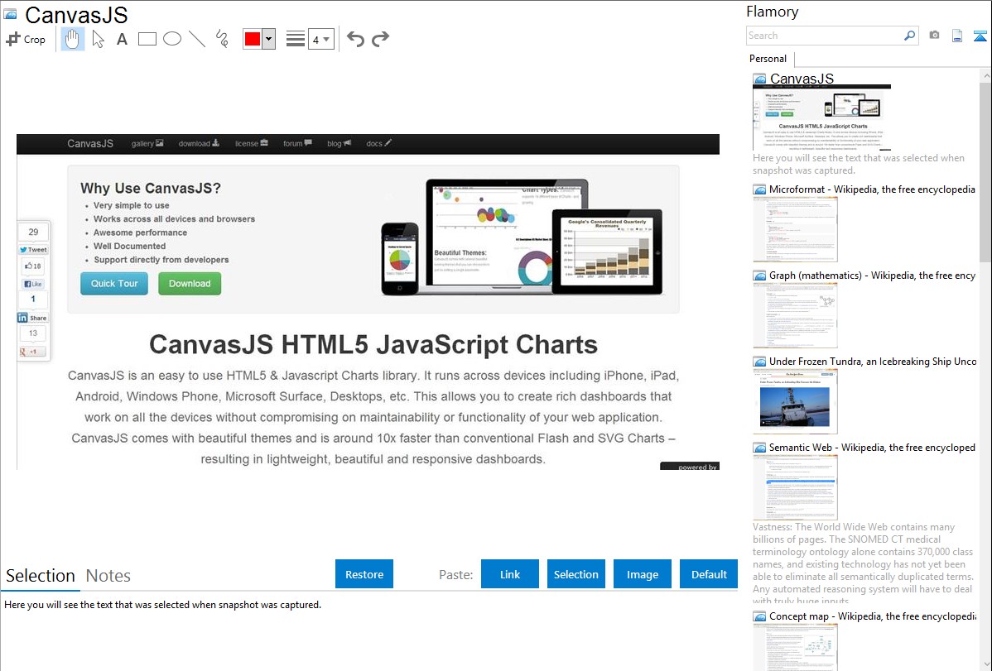This screenshot has width=992, height=671.
Task: Open the gallery menu in snapshot navbar
Action: point(147,144)
